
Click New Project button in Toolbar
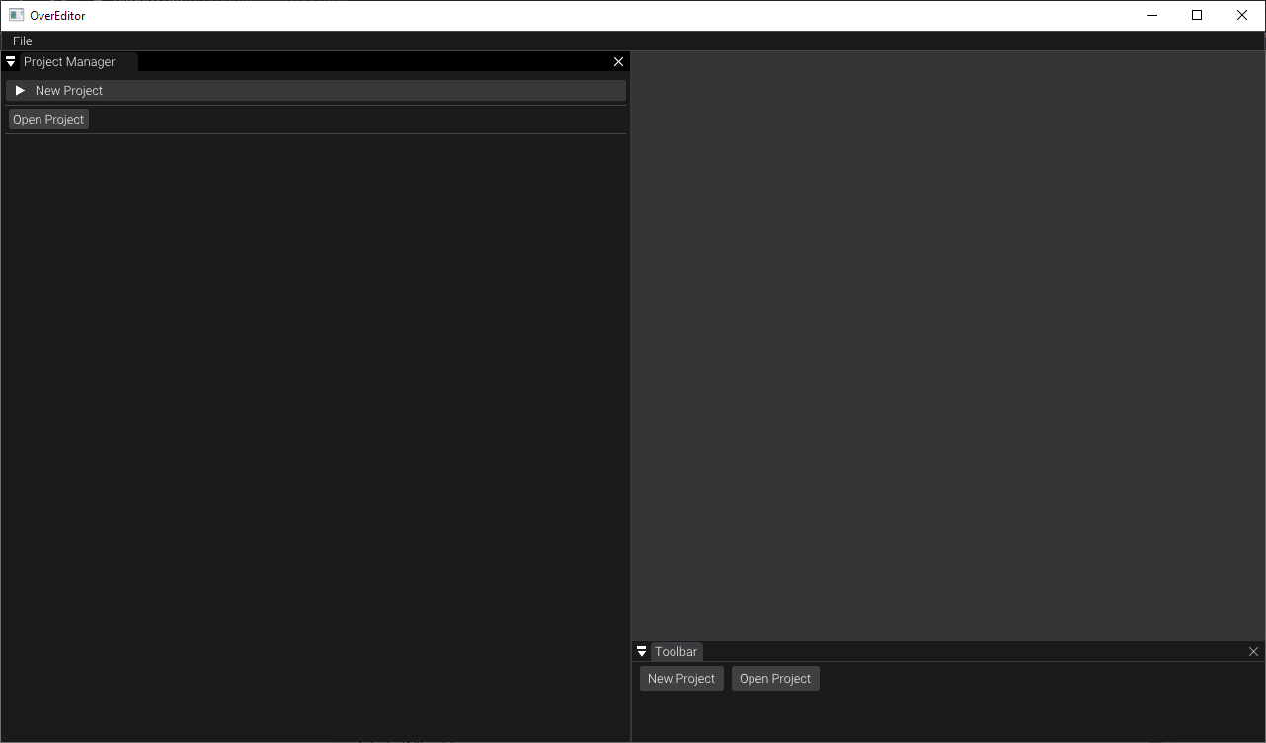tap(681, 678)
